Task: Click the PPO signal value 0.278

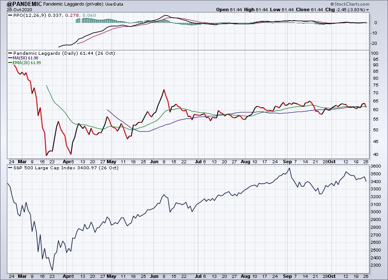Action: coord(72,16)
